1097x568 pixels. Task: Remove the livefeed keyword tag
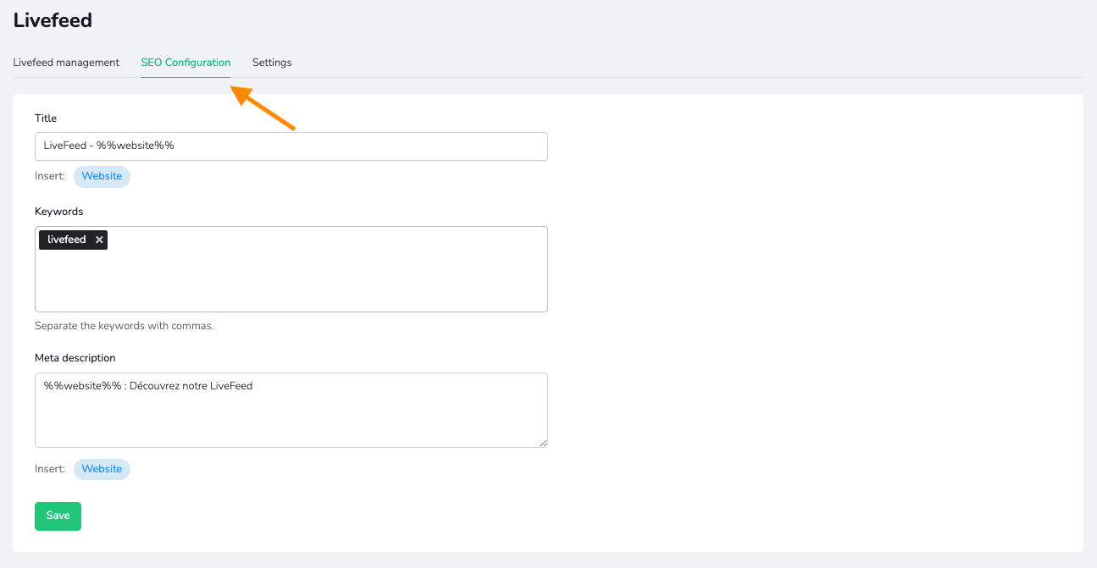(x=99, y=240)
